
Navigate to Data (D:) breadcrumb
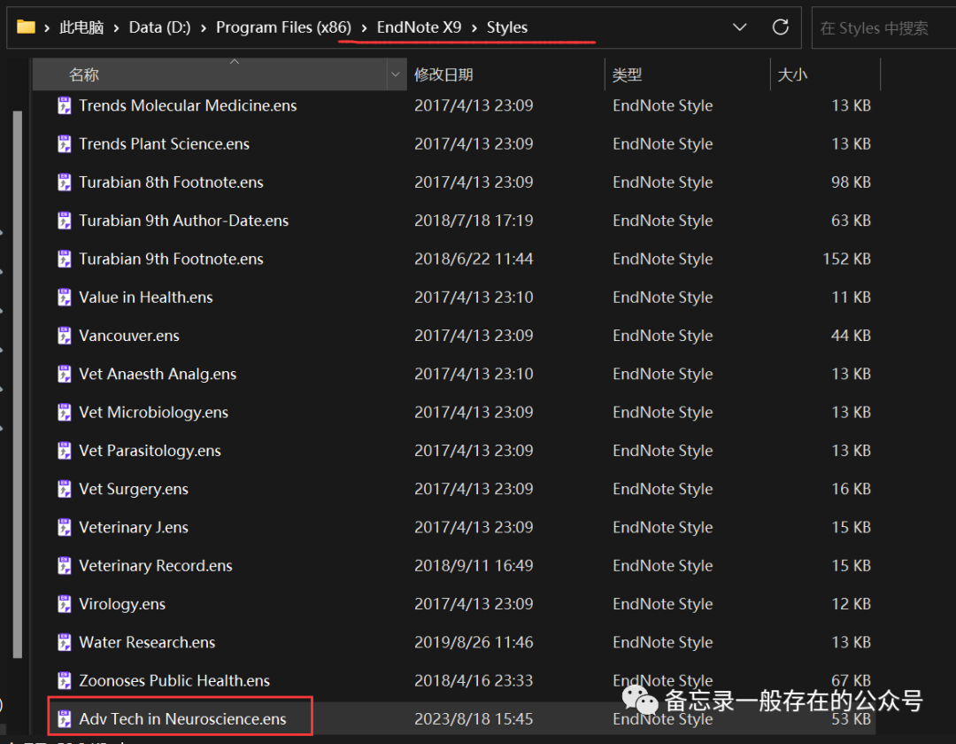click(159, 27)
